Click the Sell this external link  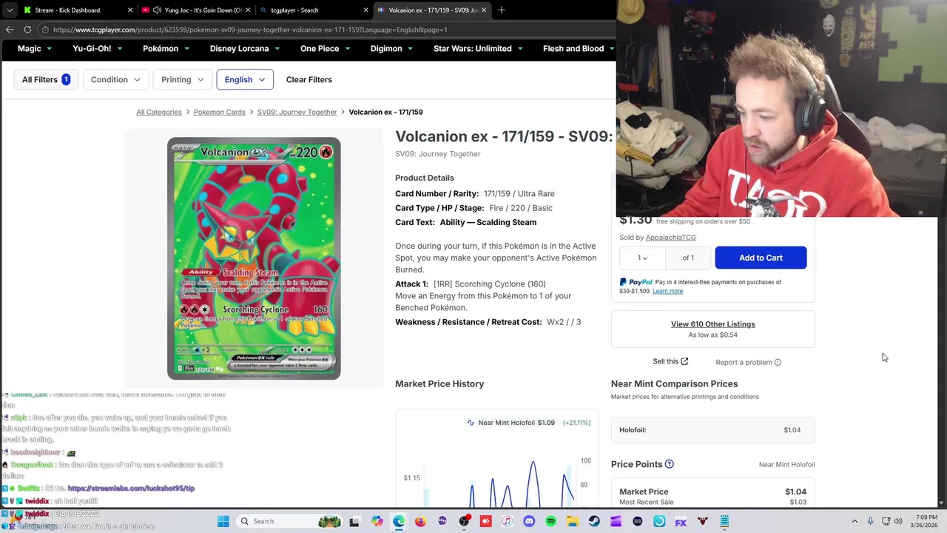[670, 361]
